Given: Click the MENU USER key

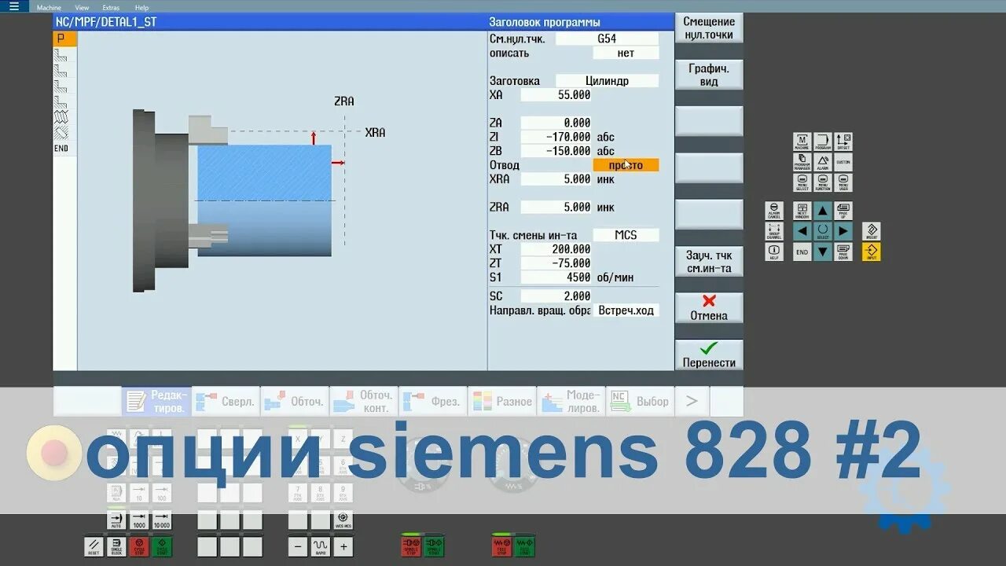Looking at the screenshot, I should (x=843, y=182).
